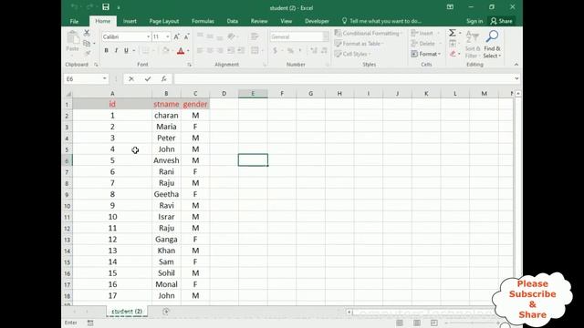
Task: Toggle Align Right in Alignment group
Action: click(x=220, y=51)
